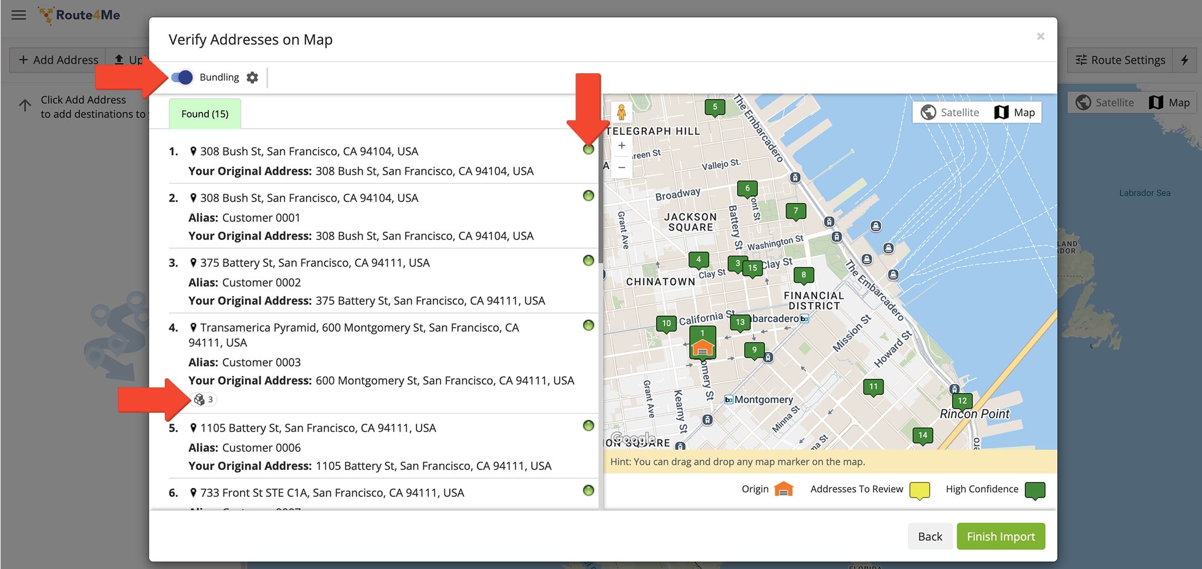This screenshot has width=1202, height=569.
Task: Open Route Settings
Action: click(1120, 60)
